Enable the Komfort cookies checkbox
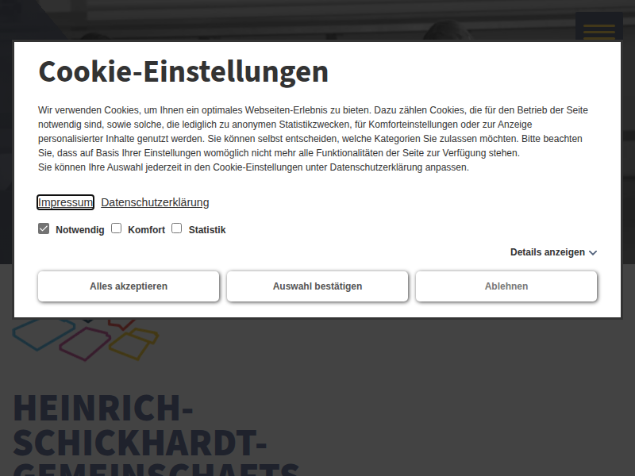Image resolution: width=635 pixels, height=476 pixels. [116, 228]
